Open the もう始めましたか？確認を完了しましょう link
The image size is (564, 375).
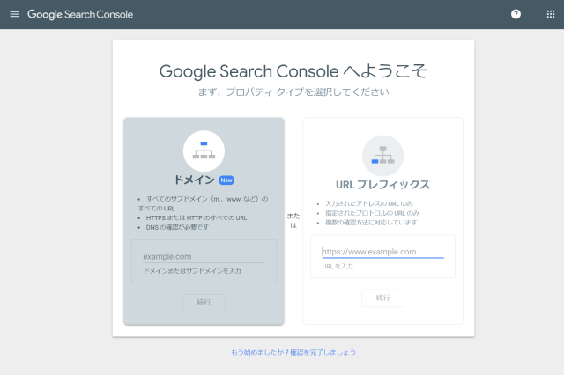pos(293,352)
